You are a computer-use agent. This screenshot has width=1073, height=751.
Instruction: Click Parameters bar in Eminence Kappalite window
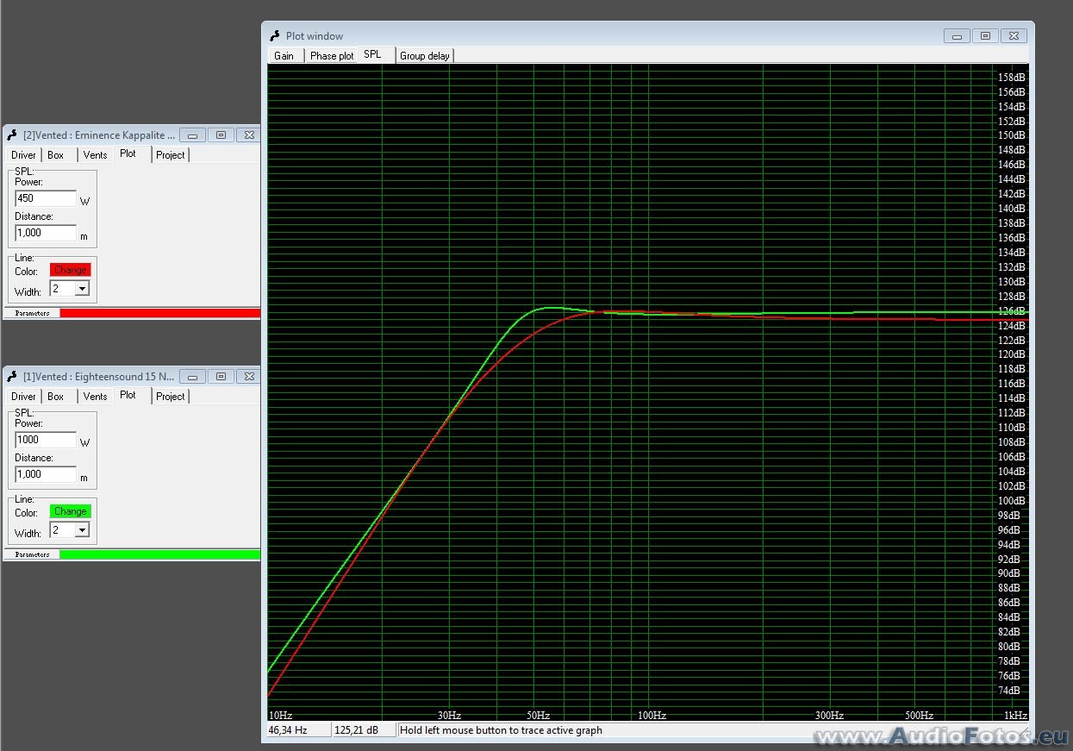(x=32, y=313)
